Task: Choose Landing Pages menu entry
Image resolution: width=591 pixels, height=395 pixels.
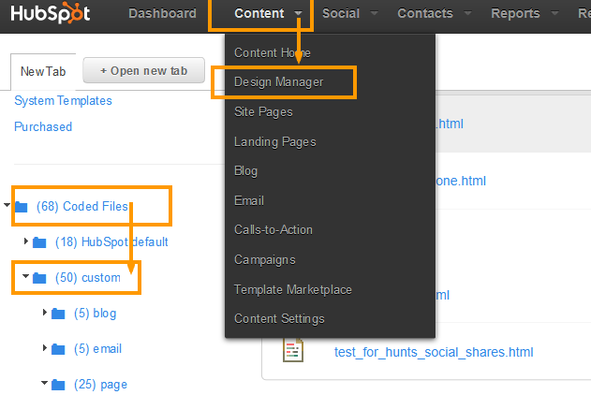Action: (x=275, y=141)
